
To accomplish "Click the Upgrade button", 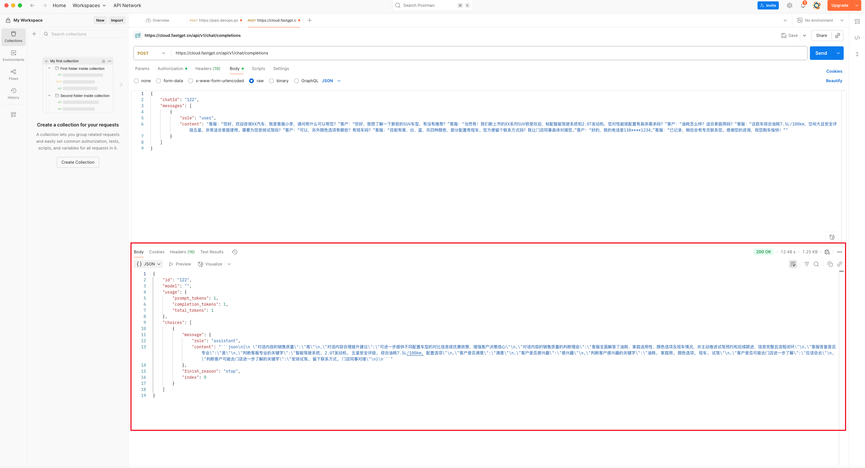I will tap(840, 5).
